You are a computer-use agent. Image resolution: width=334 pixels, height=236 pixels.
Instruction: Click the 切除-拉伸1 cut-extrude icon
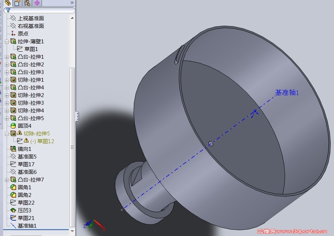(13, 80)
